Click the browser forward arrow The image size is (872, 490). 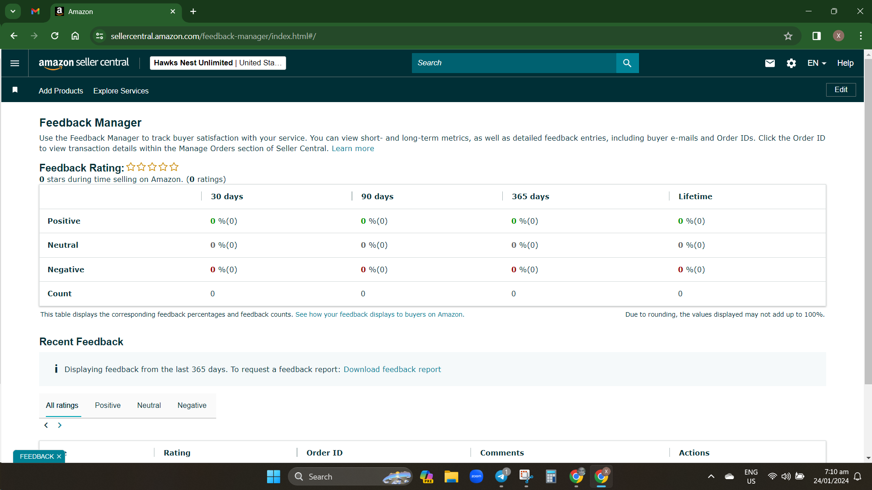pos(35,36)
